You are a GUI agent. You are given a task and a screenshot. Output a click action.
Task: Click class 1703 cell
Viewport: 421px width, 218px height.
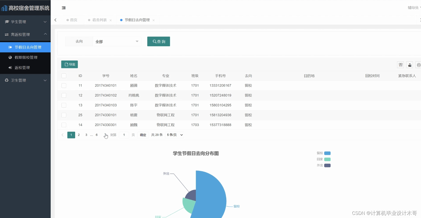[195, 125]
